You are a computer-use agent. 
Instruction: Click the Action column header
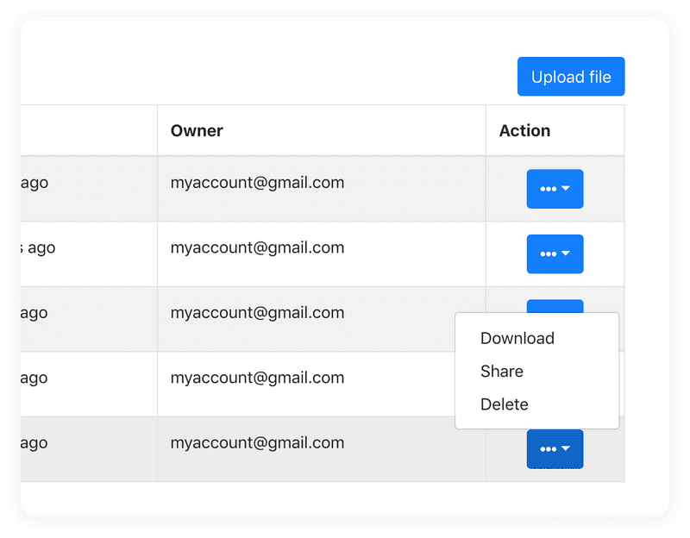524,131
